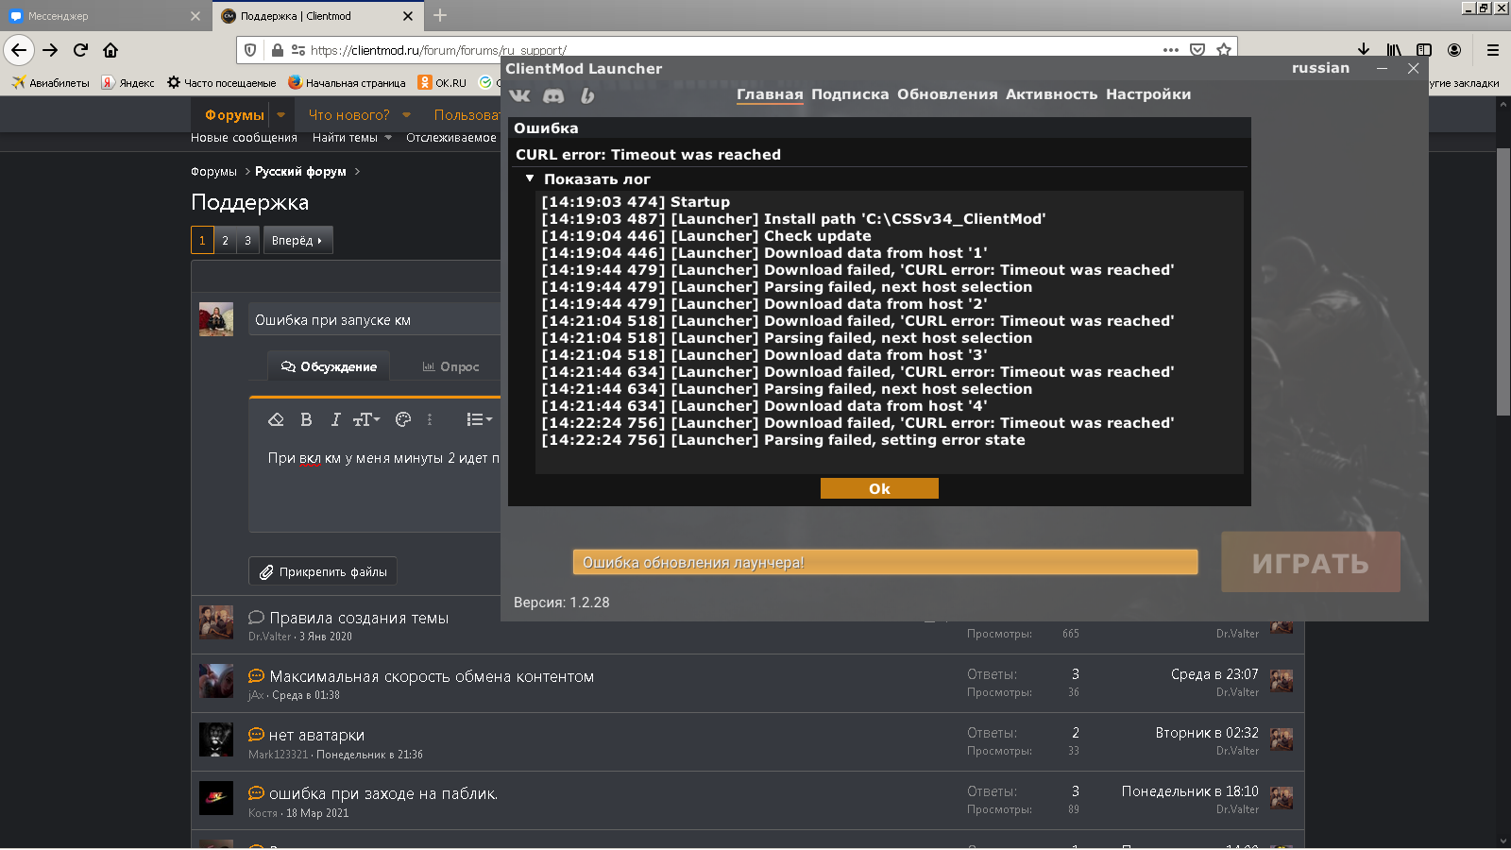Click the Прикрепить файлы button

[323, 571]
